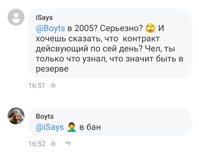The width and height of the screenshot is (199, 152).
Task: Like the Boyts reply posted at 16:52
Action: [53, 144]
